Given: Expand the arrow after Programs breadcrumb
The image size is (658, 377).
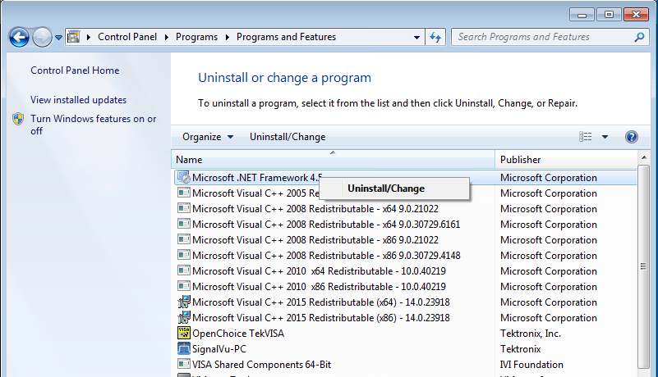Looking at the screenshot, I should pyautogui.click(x=227, y=37).
